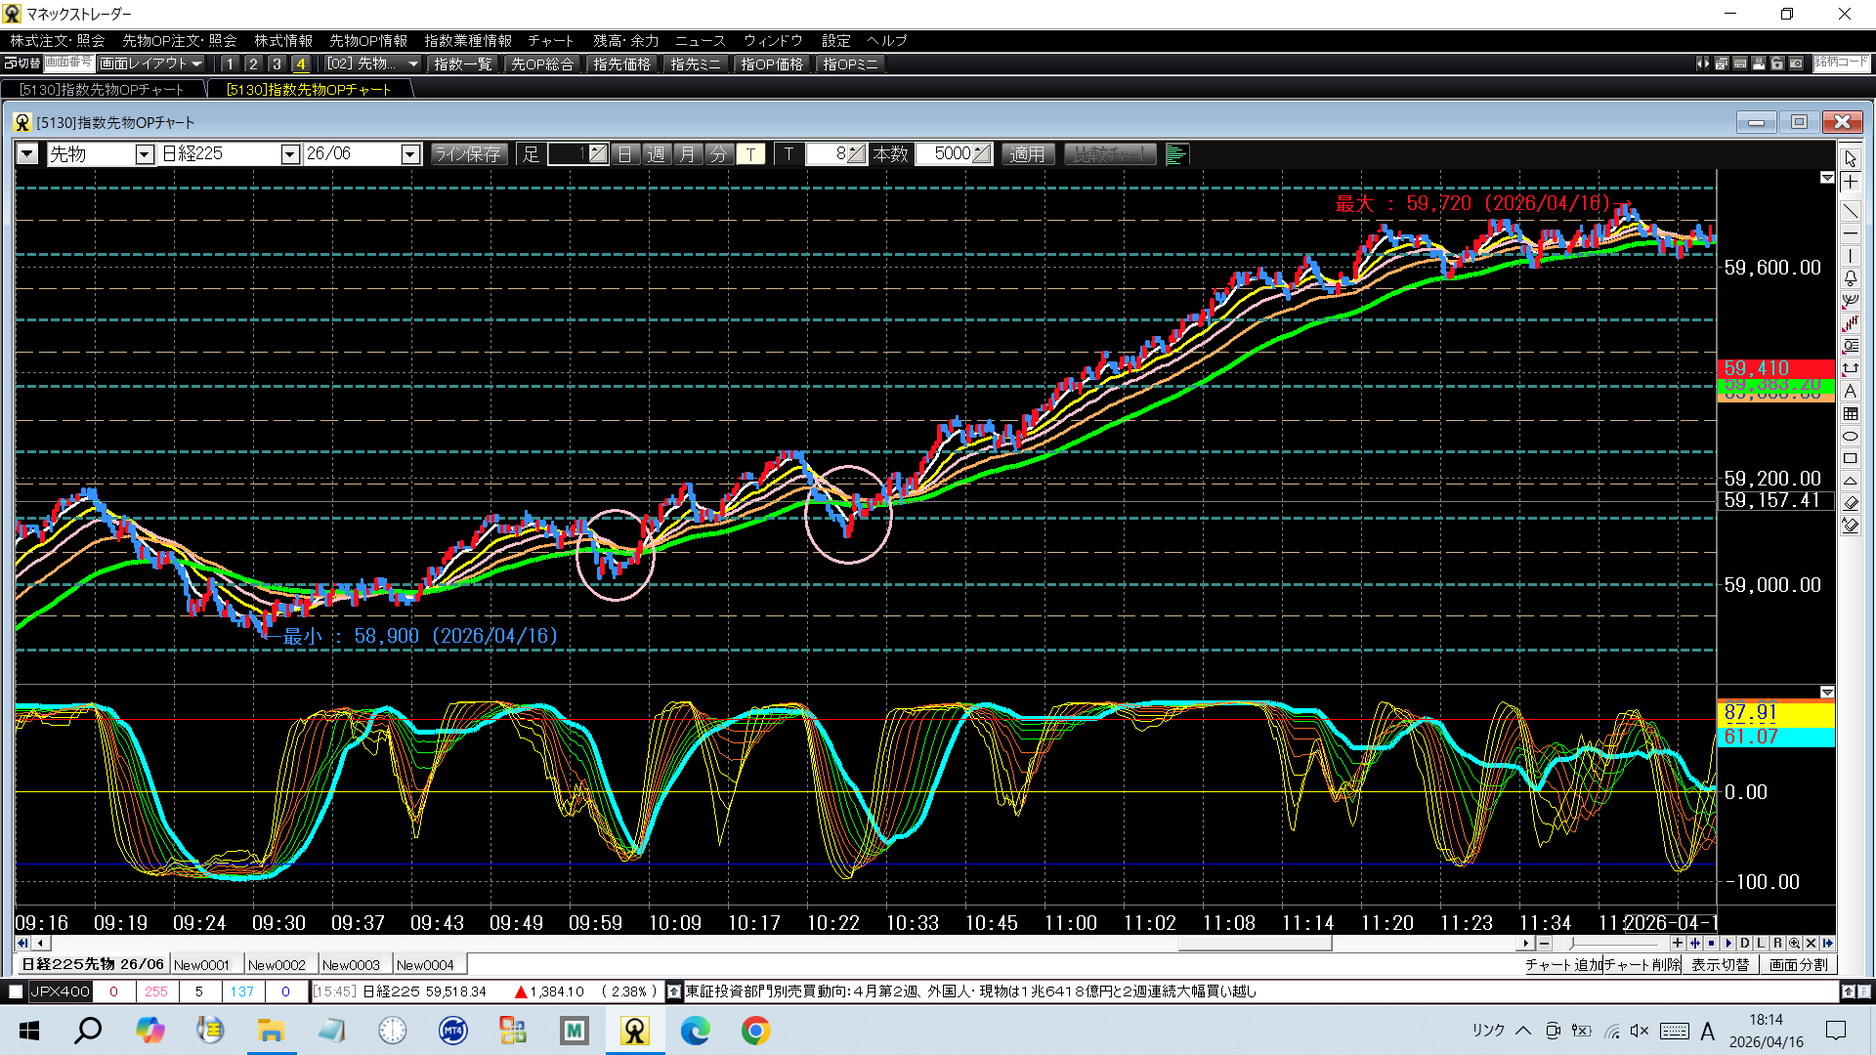Screen dimensions: 1876x1055
Task: Select the trend line drawing tool
Action: coord(1851,210)
